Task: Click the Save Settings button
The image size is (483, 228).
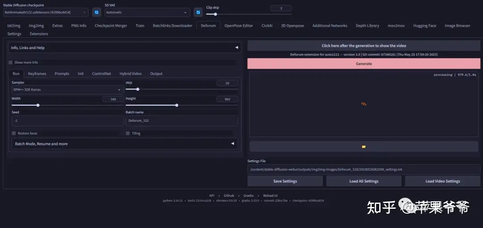Action: (285, 181)
